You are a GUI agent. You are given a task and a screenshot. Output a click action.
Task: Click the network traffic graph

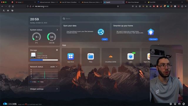click(x=44, y=74)
